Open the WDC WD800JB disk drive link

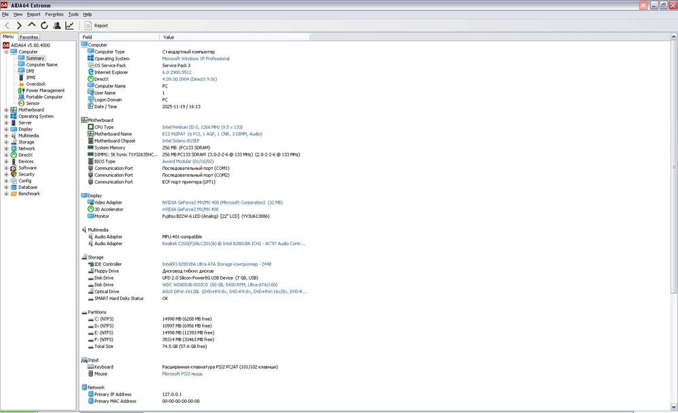pyautogui.click(x=220, y=285)
